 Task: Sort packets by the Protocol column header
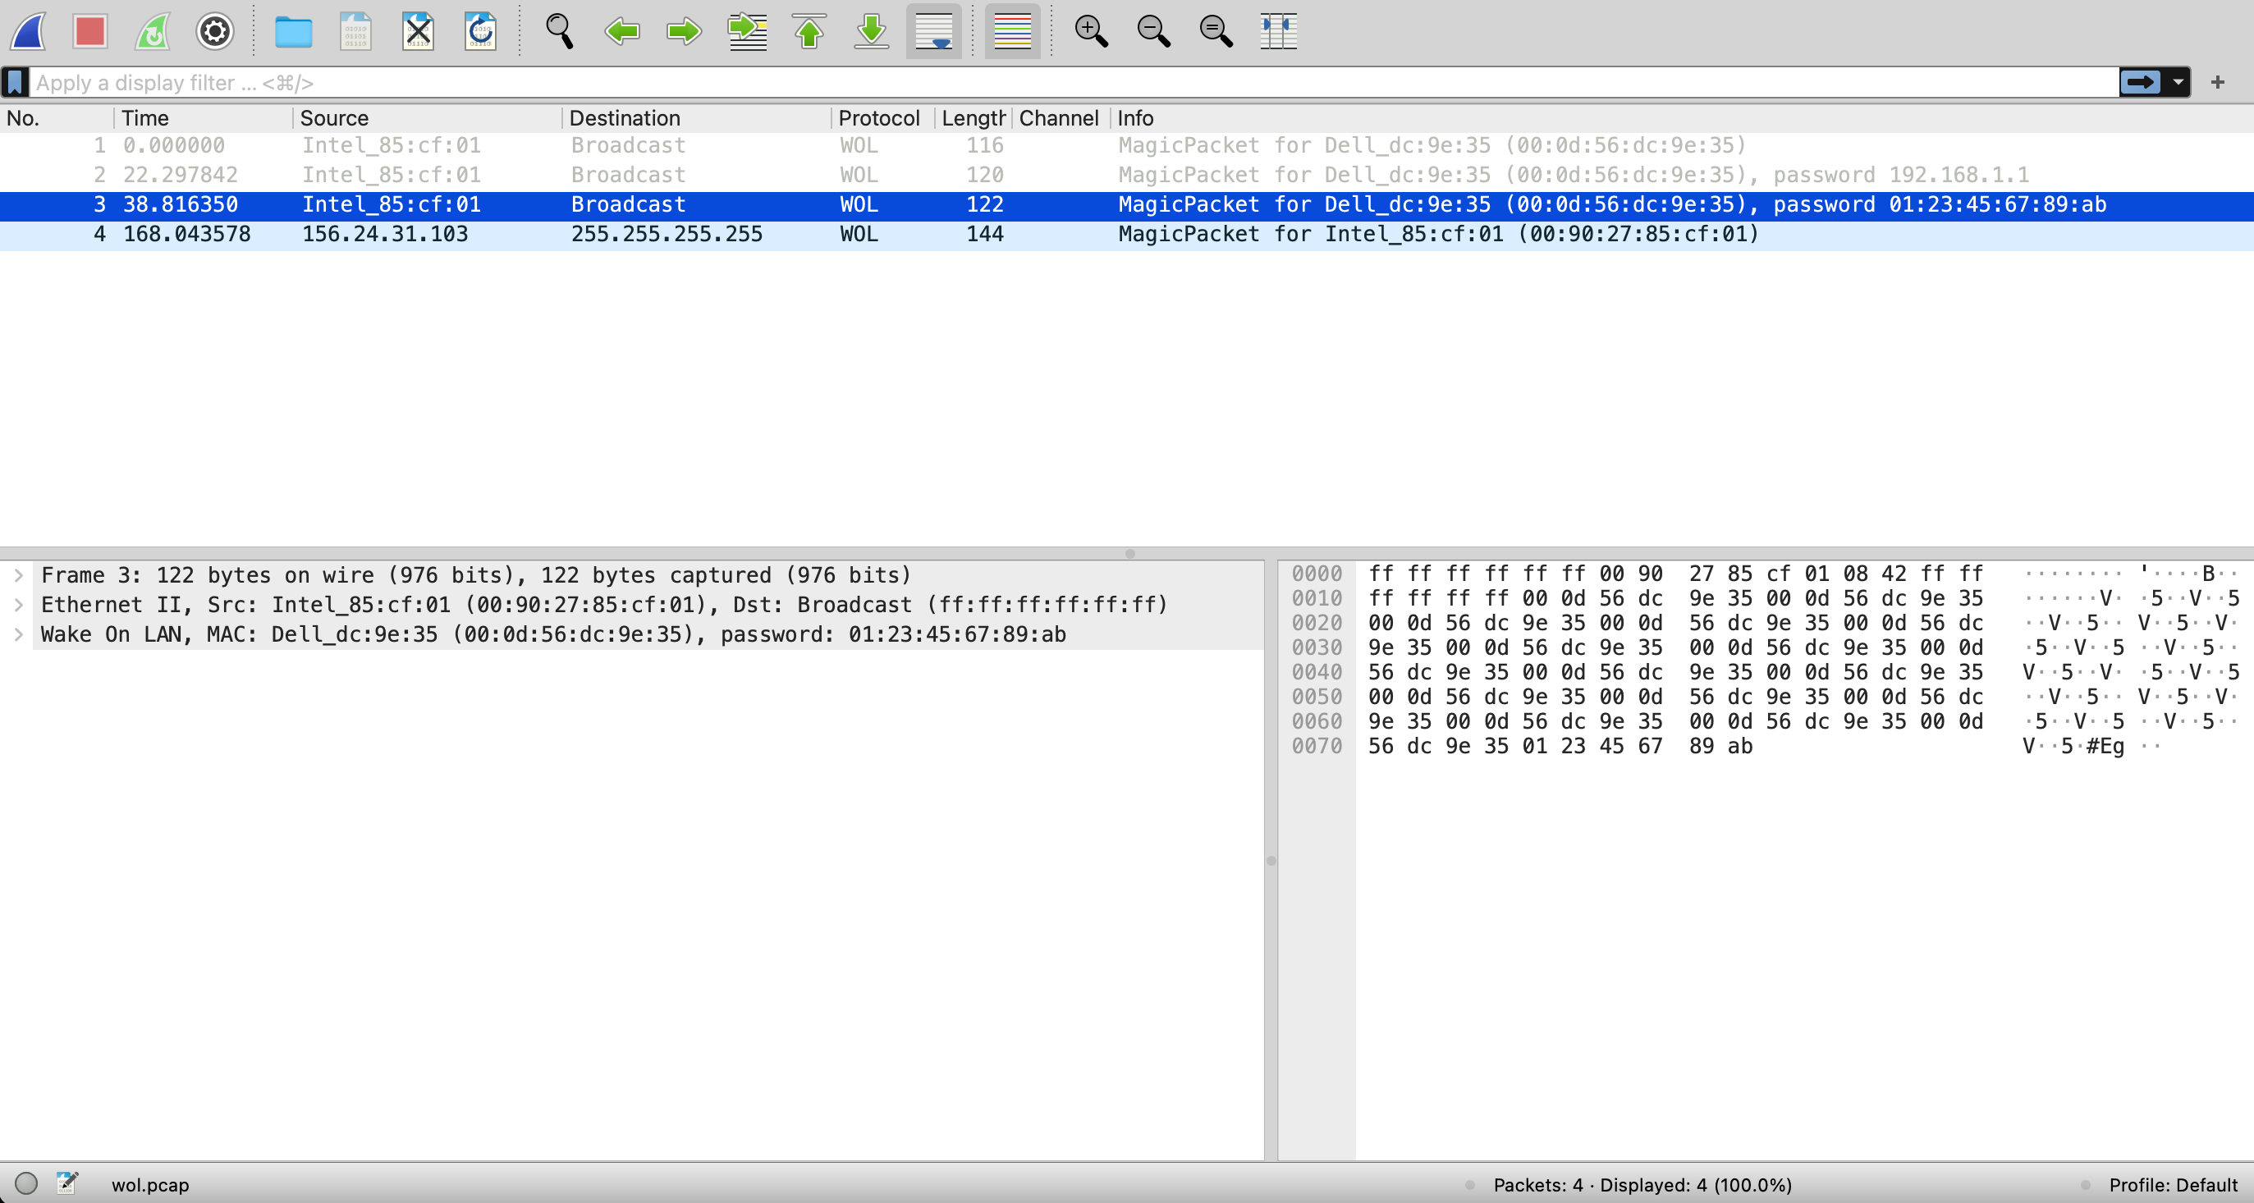tap(878, 118)
